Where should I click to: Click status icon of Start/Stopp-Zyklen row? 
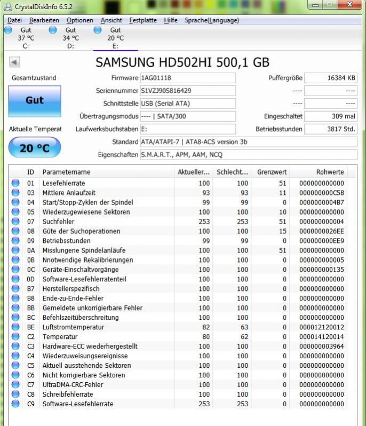15,202
